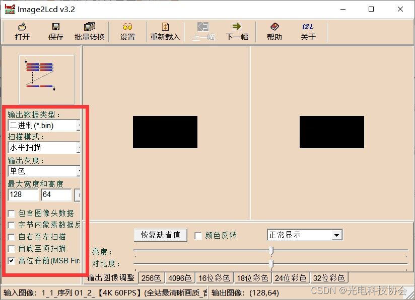This screenshot has height=300, width=415.
Task: Open an image file with 打开
Action: [22, 31]
